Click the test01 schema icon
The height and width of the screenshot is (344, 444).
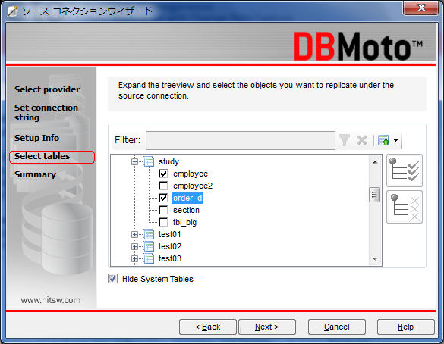click(148, 234)
